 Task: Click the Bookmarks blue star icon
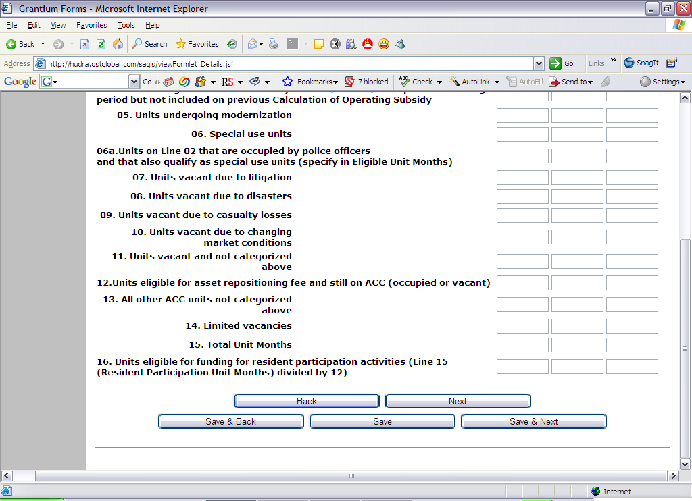(287, 82)
